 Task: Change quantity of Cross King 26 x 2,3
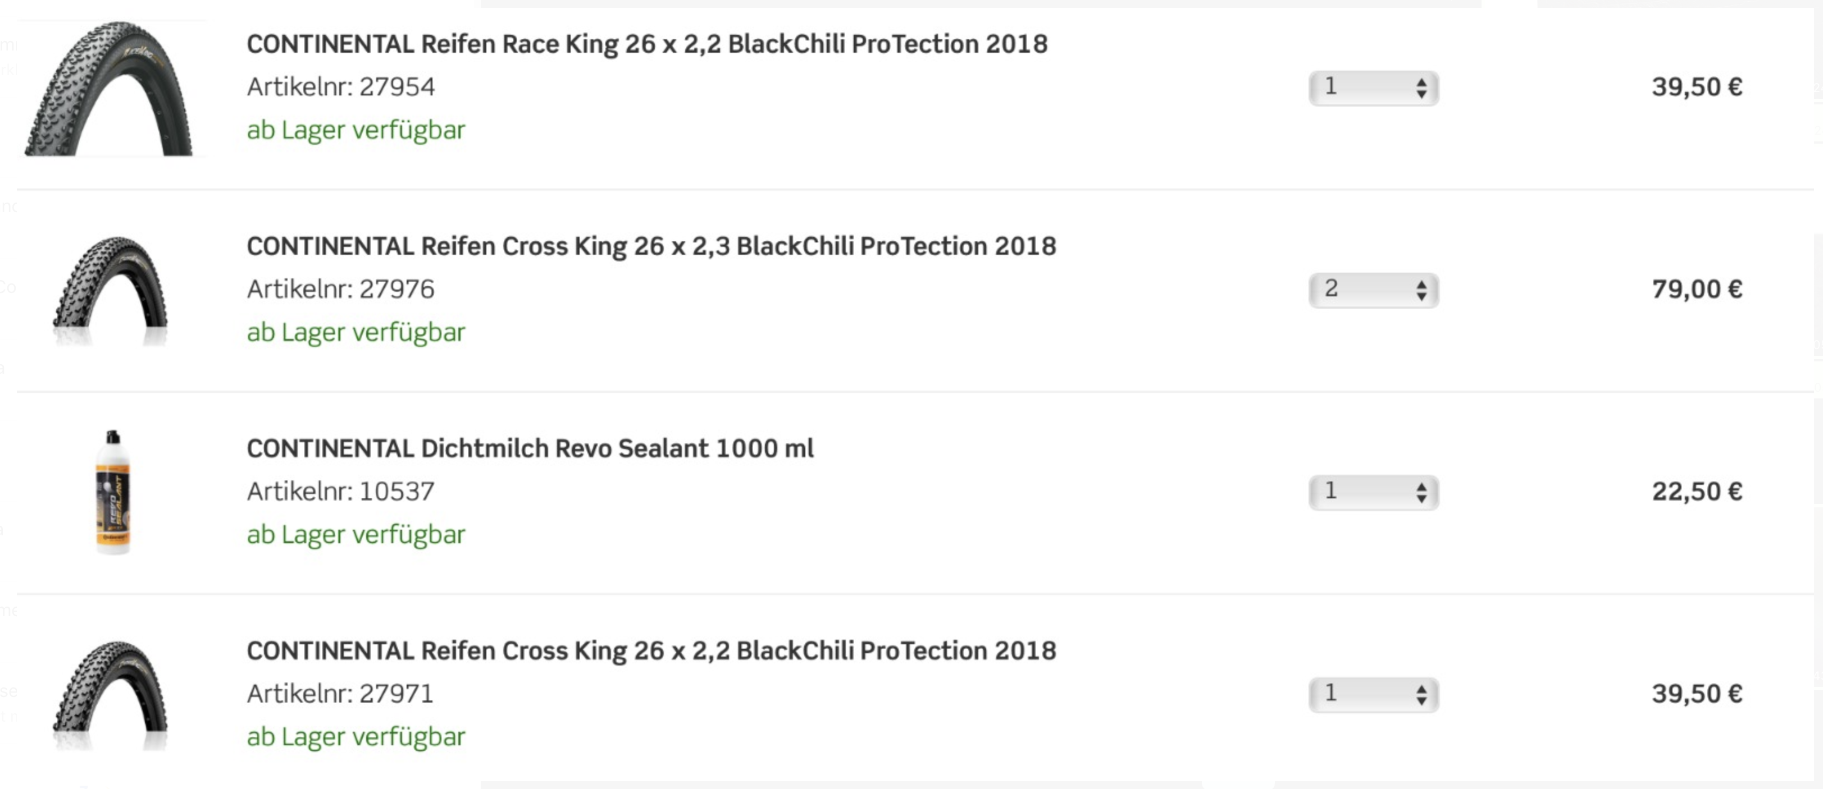click(1374, 290)
